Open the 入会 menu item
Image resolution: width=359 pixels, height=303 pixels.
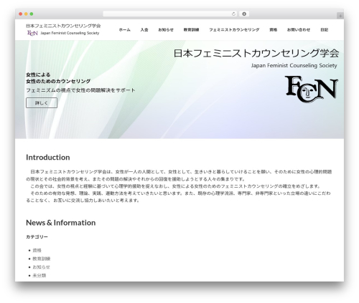144,30
